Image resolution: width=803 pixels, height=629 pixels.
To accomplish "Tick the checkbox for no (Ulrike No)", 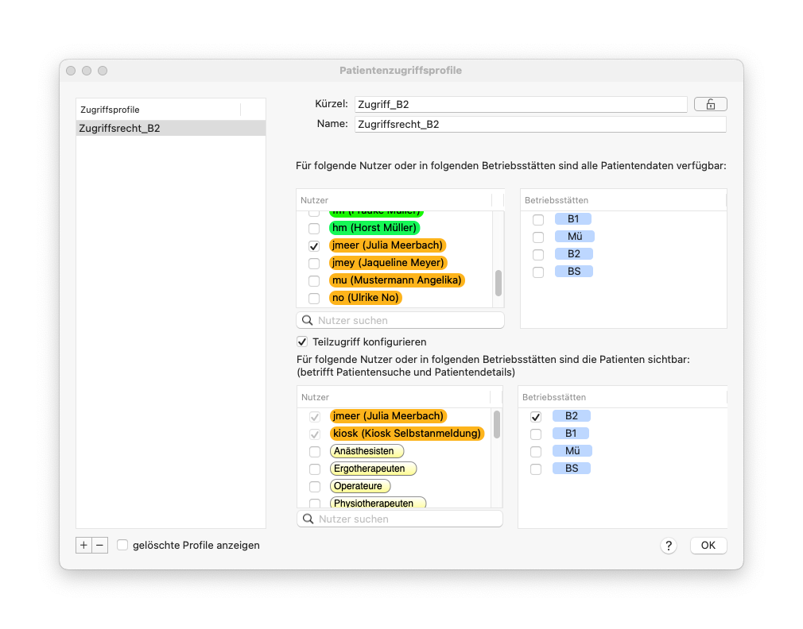I will coord(314,298).
